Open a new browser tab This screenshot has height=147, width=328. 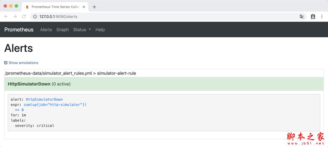[94, 7]
